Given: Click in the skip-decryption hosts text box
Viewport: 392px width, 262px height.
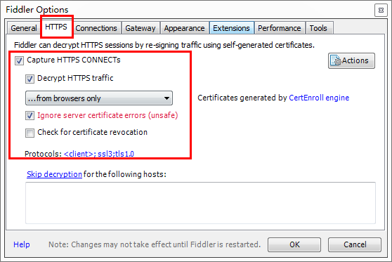Looking at the screenshot, I should coord(200,203).
